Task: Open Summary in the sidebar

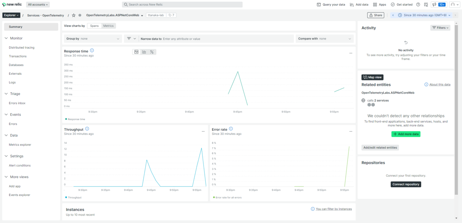Action: (31, 27)
